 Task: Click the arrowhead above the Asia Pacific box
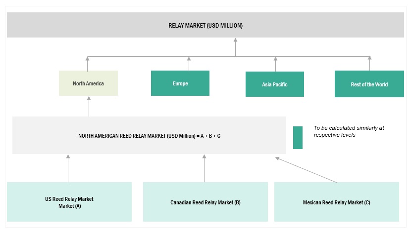[275, 59]
